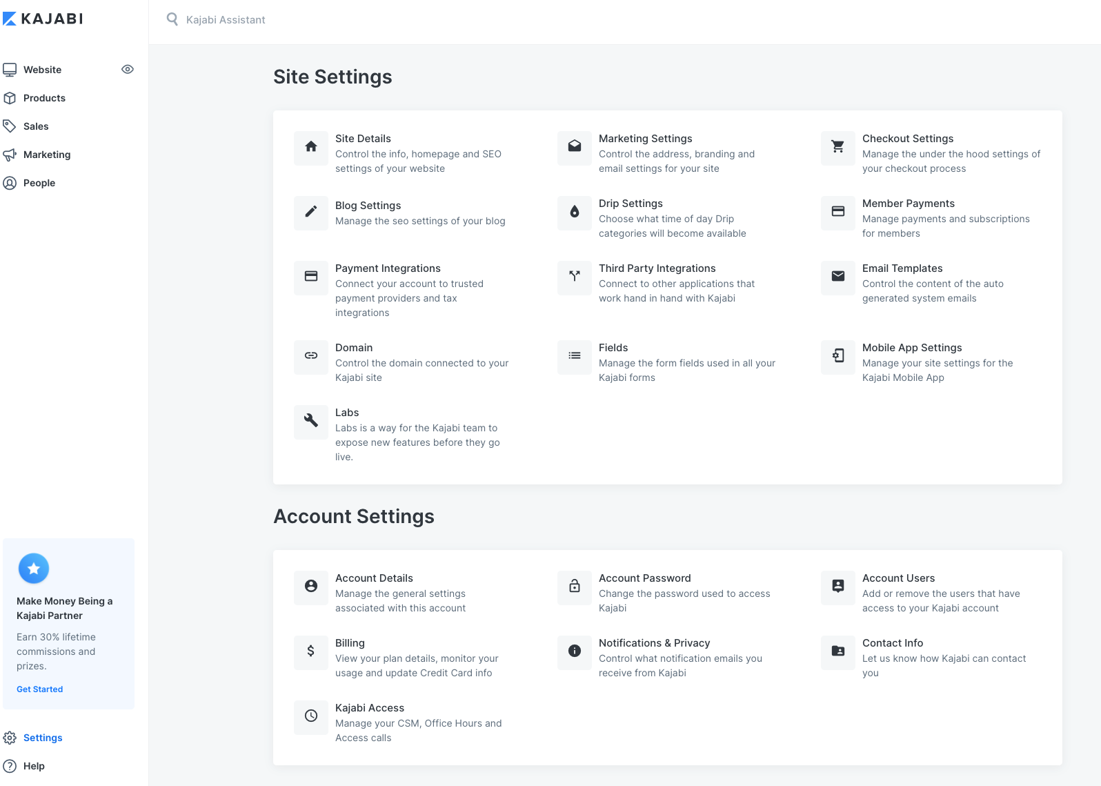
Task: Click the Kajabi Partner star badge
Action: pyautogui.click(x=34, y=569)
